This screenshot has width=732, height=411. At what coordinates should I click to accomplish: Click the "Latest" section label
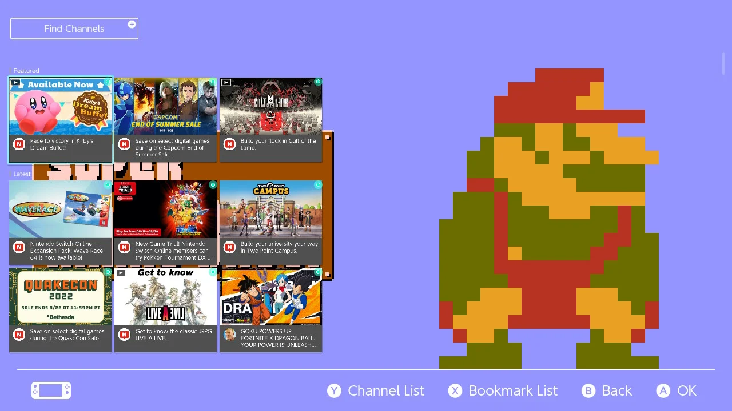click(x=22, y=174)
